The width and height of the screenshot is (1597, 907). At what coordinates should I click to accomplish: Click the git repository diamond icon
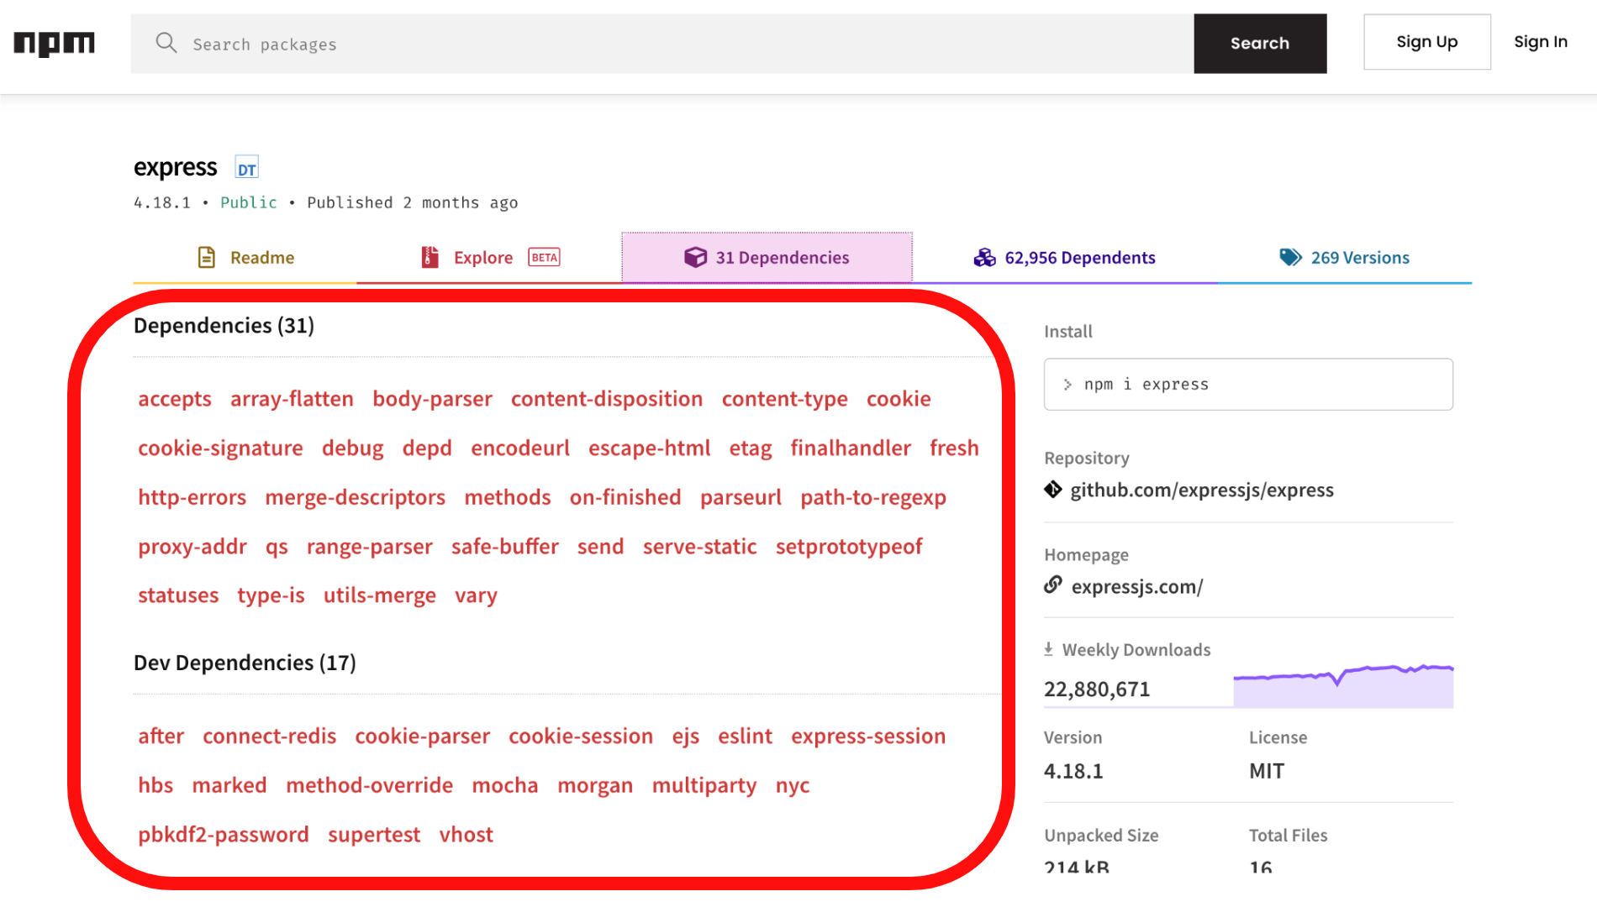click(1053, 490)
